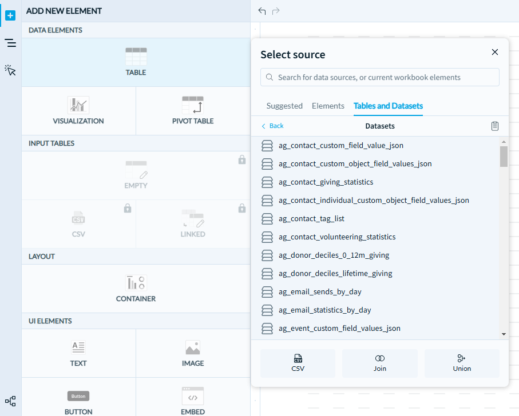519x416 pixels.
Task: Switch to the Elements tab
Action: tap(328, 106)
